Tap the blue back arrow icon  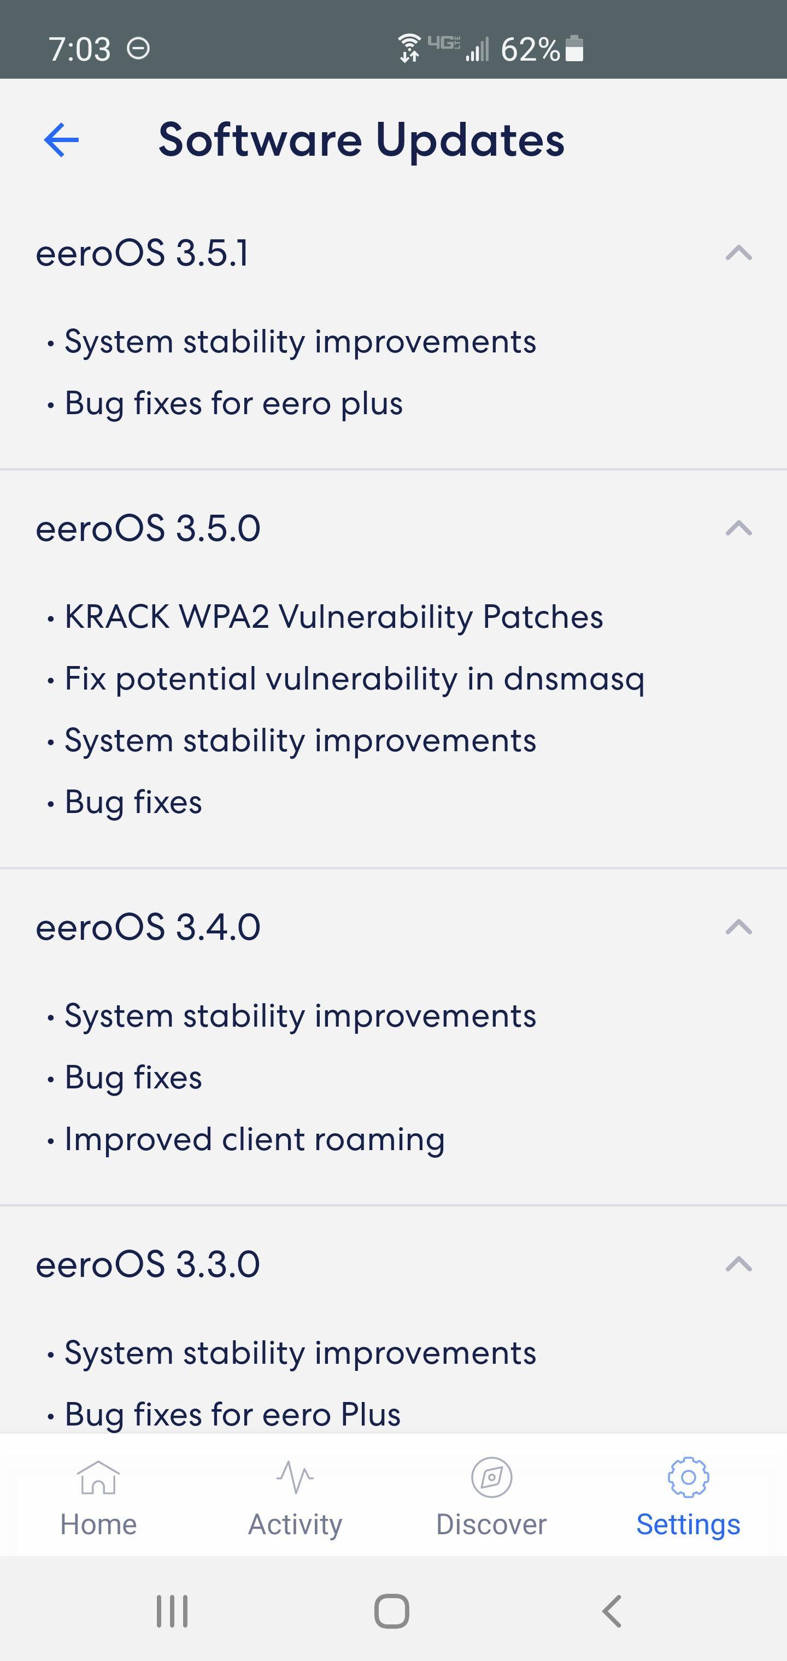[61, 140]
